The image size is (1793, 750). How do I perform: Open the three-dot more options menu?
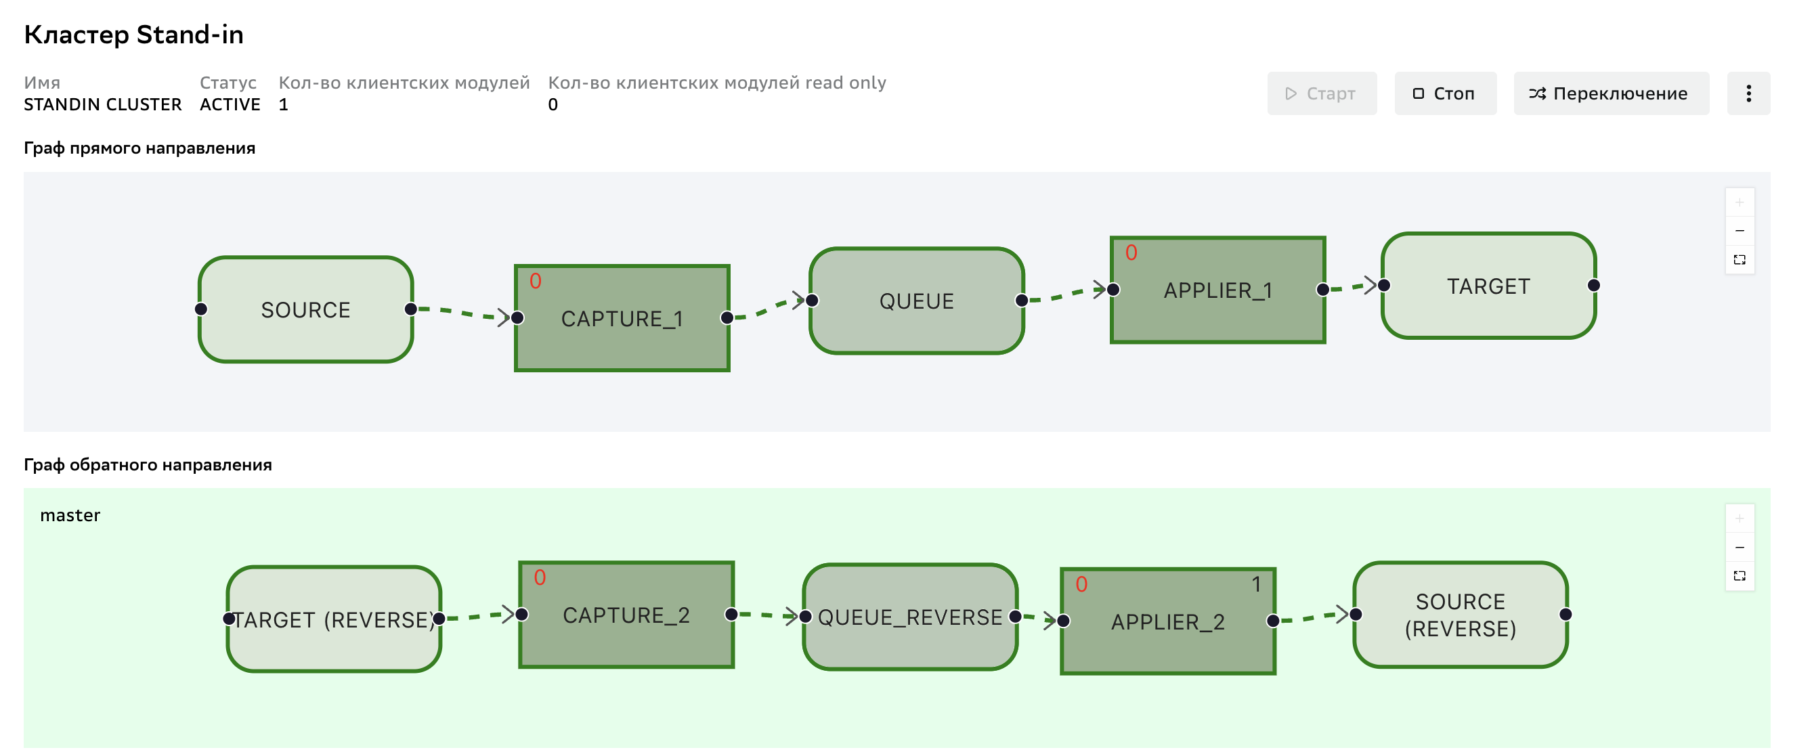(1748, 93)
